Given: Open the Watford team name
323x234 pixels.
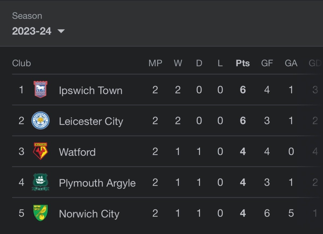Looking at the screenshot, I should (77, 152).
